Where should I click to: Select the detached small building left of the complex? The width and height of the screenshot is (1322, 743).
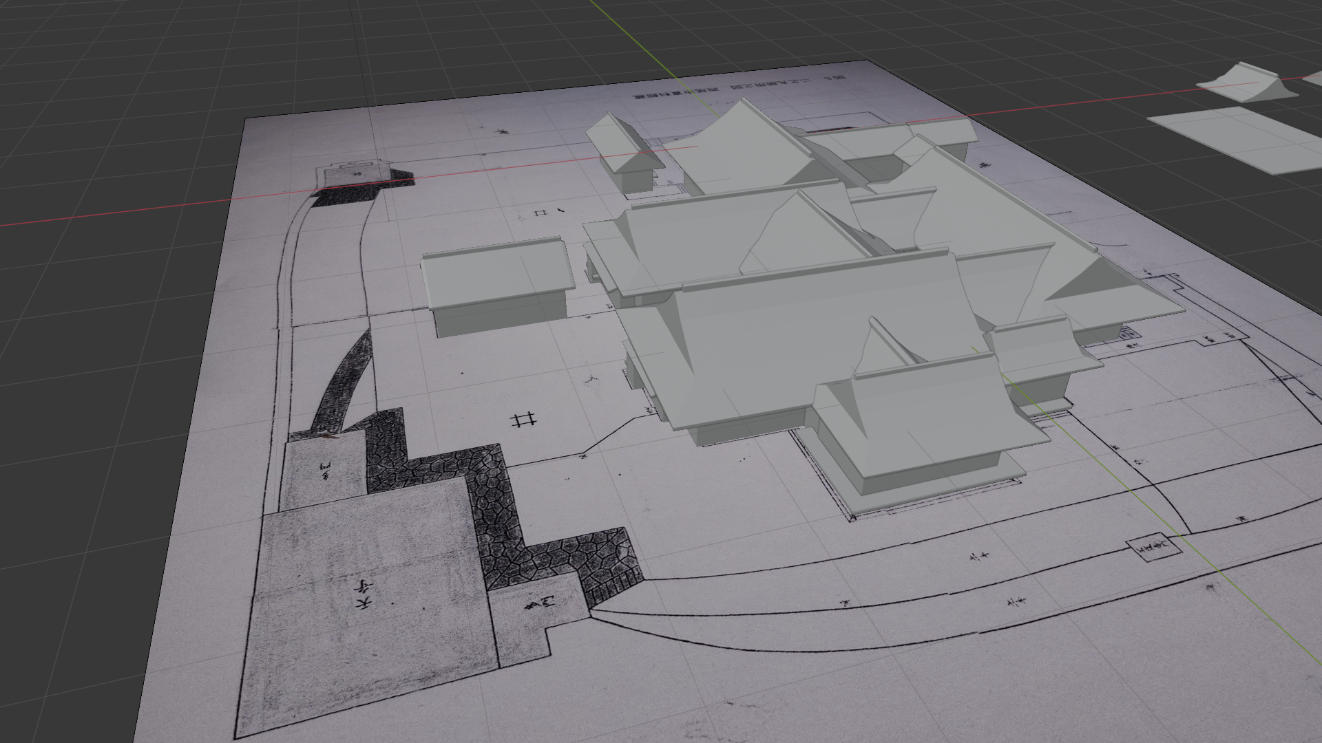click(x=497, y=286)
